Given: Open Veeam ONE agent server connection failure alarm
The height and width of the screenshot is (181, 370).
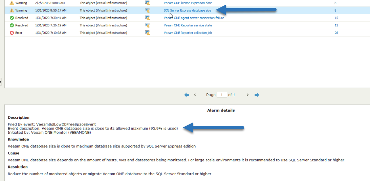Looking at the screenshot, I should [x=194, y=18].
